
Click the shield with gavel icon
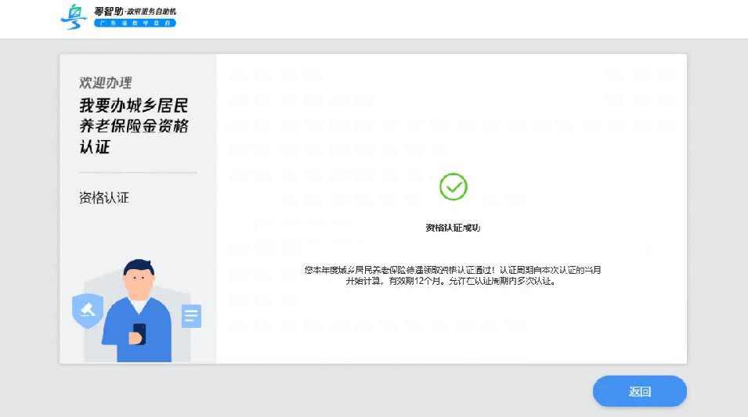[87, 311]
